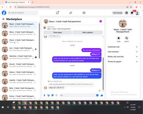Viewport: 143px width, 114px height.
Task: Search in conversation with the magnifier icon
Action: tap(127, 38)
